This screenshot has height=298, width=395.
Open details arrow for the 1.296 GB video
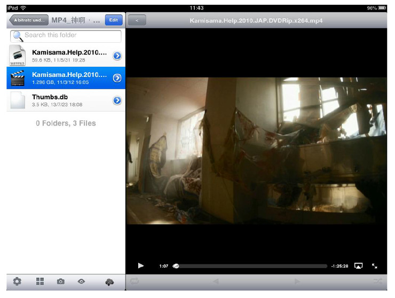coord(117,78)
